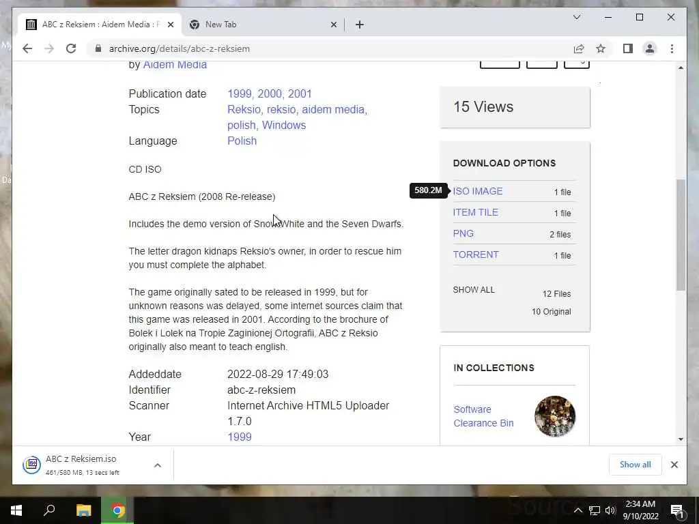
Task: Open the Polish language link
Action: pos(242,141)
